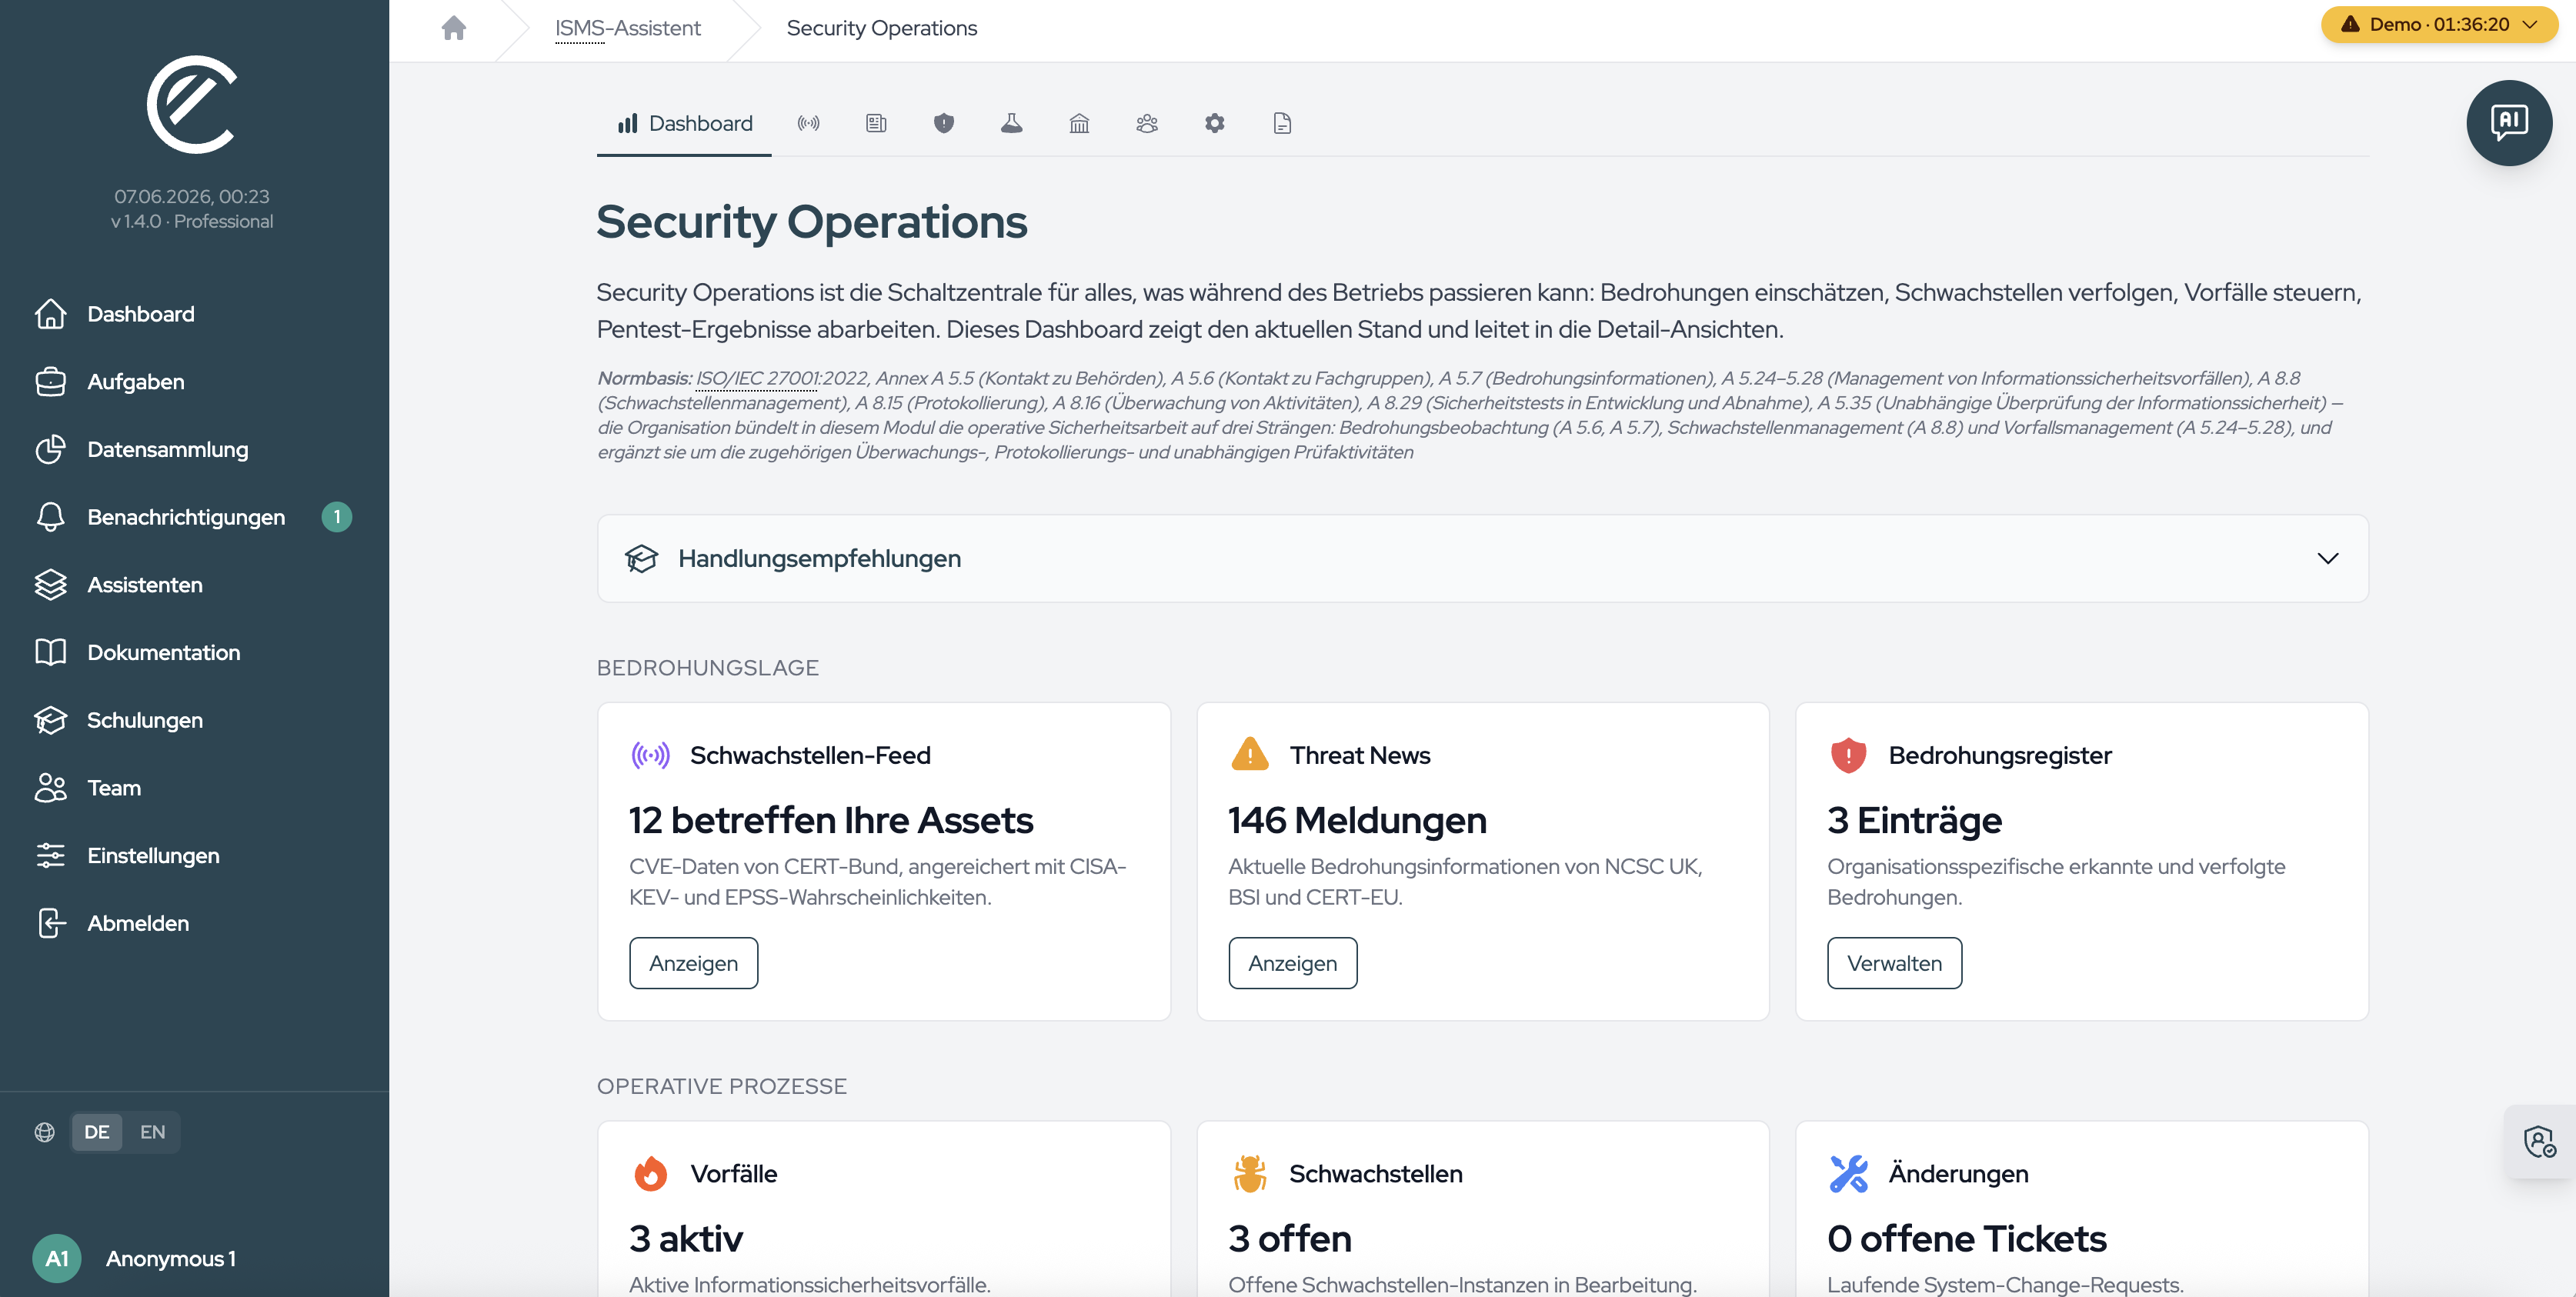Screen dimensions: 2576x1297
Task: Open Anonymous 1 user profile
Action: coord(171,1258)
